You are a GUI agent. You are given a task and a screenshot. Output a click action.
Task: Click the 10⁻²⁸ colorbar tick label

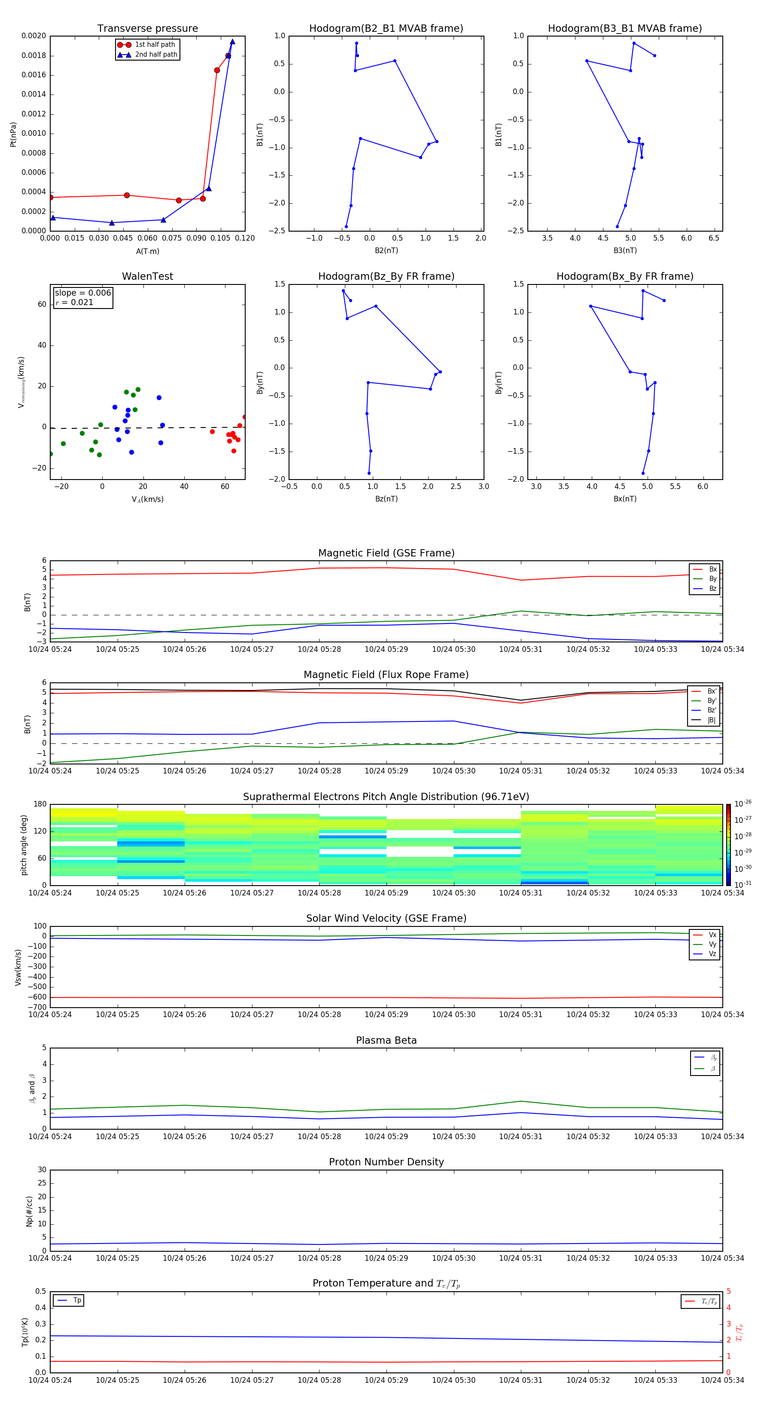pyautogui.click(x=743, y=836)
